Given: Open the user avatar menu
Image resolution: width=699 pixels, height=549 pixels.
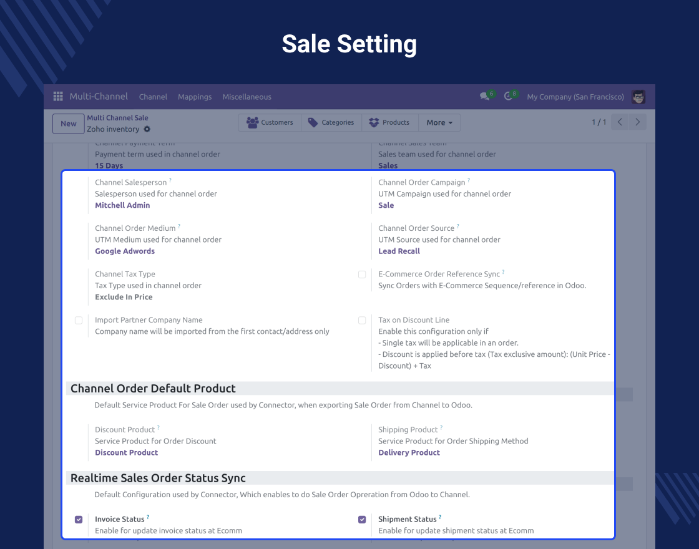Looking at the screenshot, I should pyautogui.click(x=638, y=97).
